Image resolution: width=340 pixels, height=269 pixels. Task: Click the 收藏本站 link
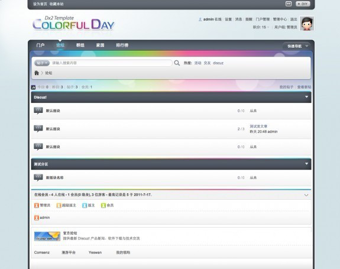[x=56, y=4]
